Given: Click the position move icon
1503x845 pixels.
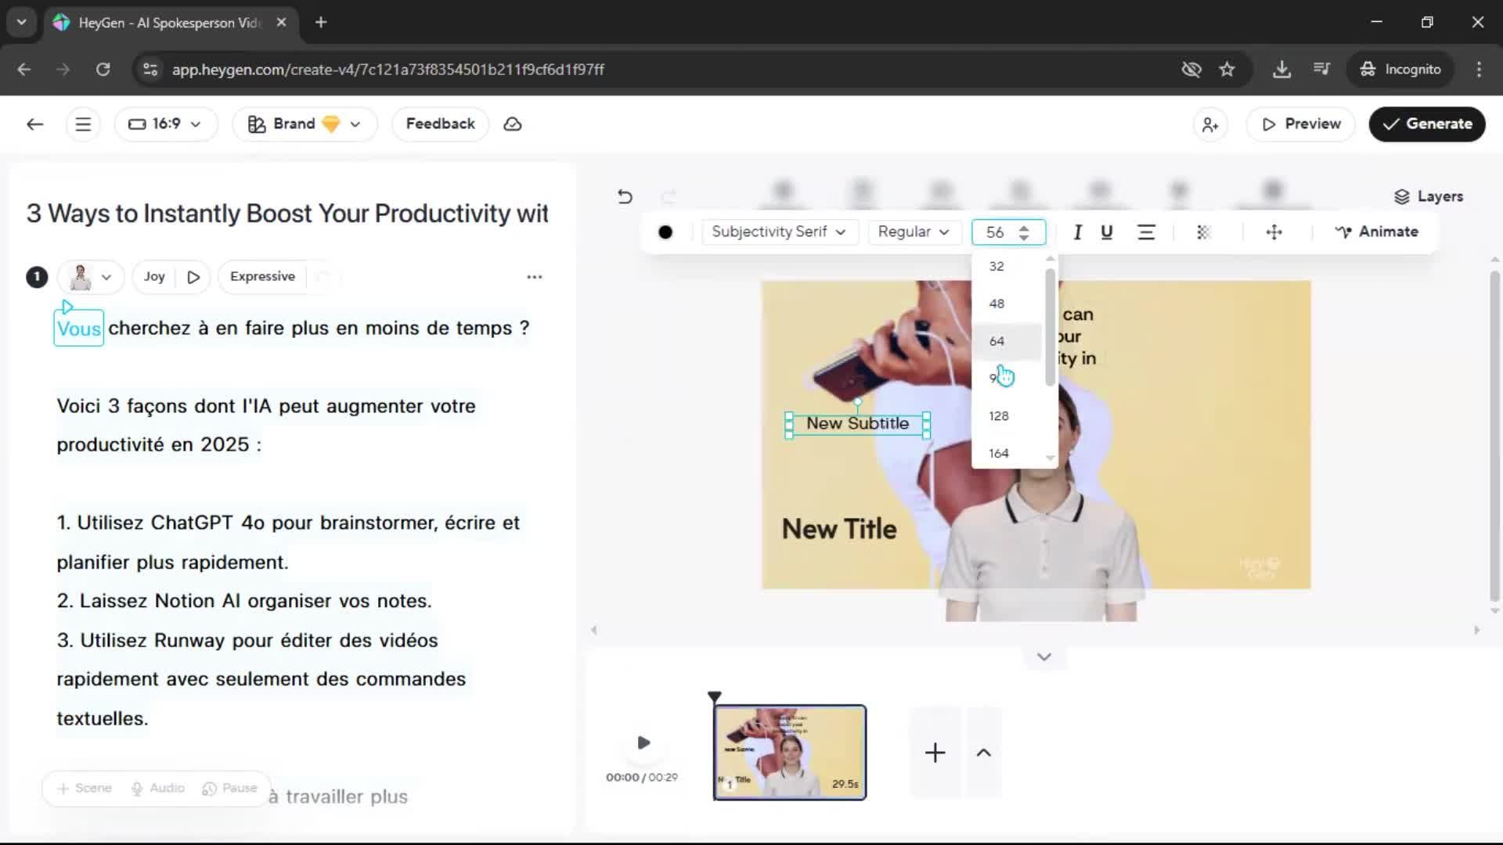Looking at the screenshot, I should coord(1274,232).
